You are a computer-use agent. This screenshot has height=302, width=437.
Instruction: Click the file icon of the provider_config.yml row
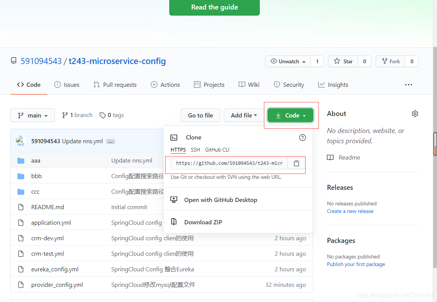[x=20, y=285]
